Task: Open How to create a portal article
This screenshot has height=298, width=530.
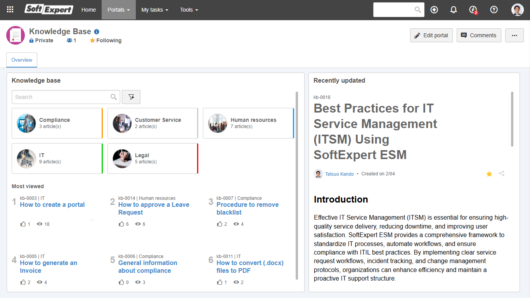Action: point(52,204)
